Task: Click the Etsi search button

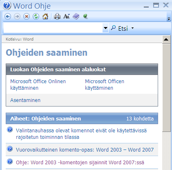Action: click(x=119, y=28)
